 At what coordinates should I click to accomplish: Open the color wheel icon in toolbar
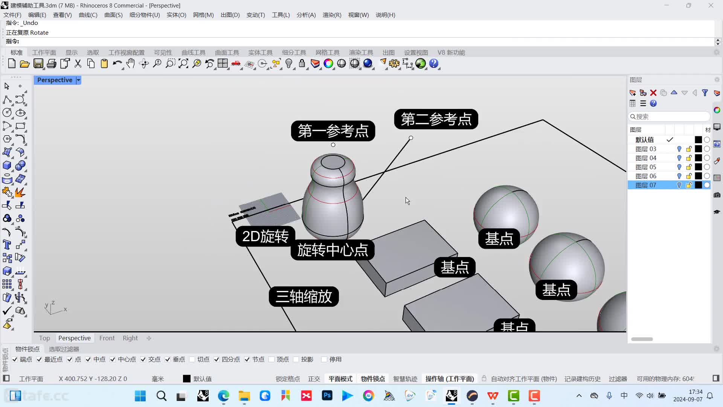coord(328,64)
